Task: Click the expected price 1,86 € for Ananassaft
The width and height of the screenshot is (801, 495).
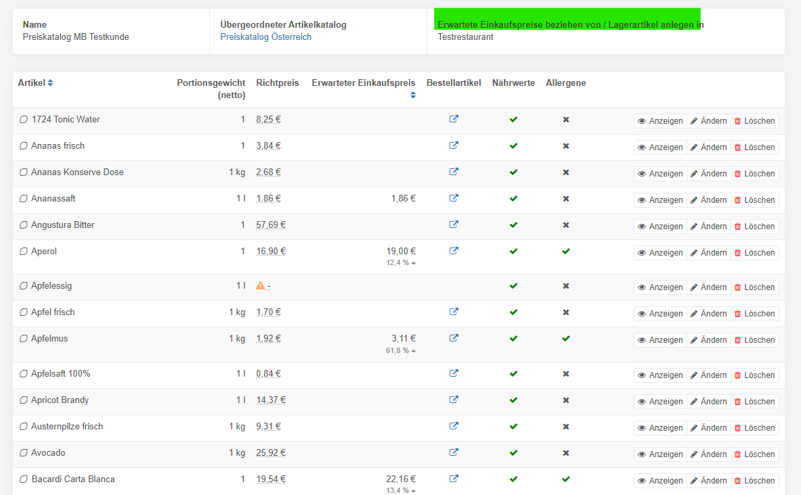Action: coord(404,199)
